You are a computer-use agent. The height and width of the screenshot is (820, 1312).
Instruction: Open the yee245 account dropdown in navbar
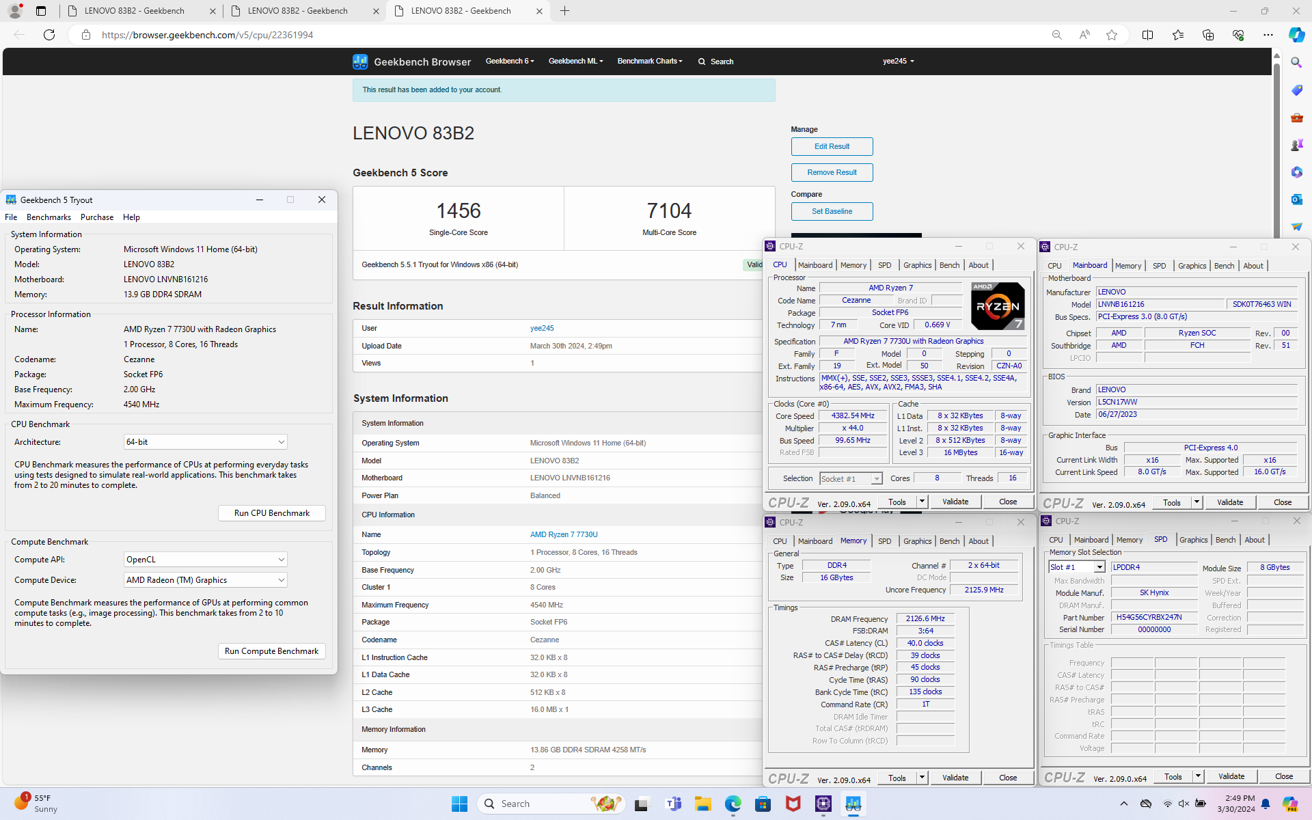898,61
